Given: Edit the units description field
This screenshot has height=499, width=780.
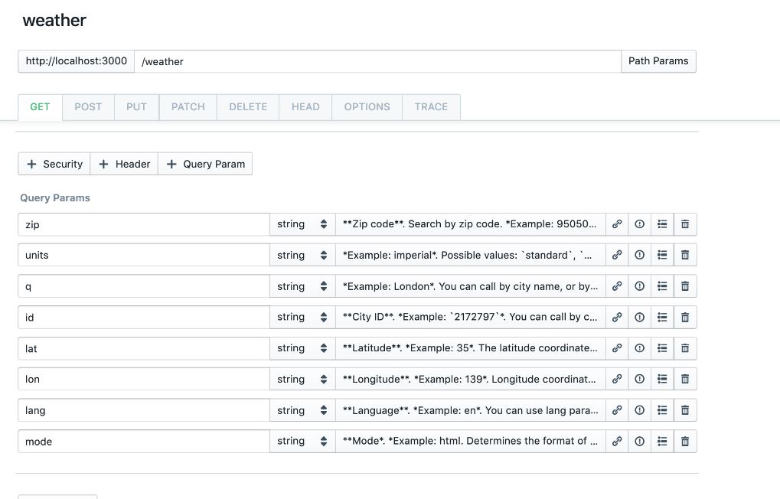Looking at the screenshot, I should point(471,255).
